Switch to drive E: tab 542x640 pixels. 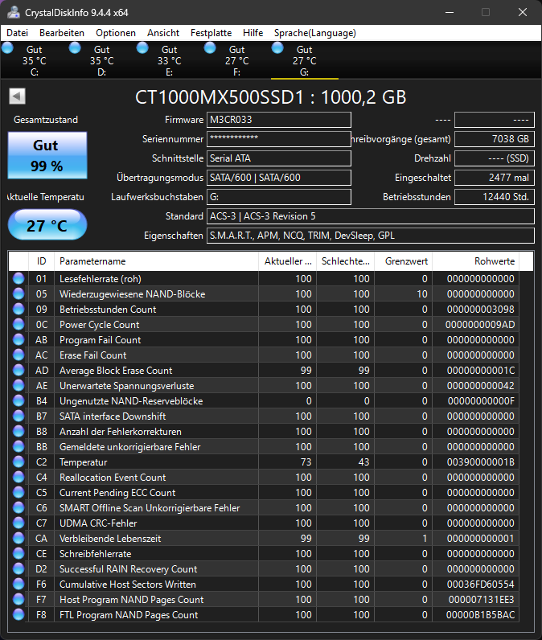[170, 60]
